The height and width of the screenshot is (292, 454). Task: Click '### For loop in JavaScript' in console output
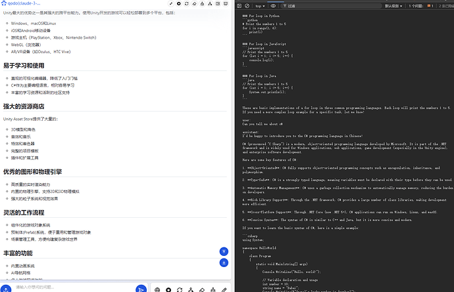[x=264, y=44]
